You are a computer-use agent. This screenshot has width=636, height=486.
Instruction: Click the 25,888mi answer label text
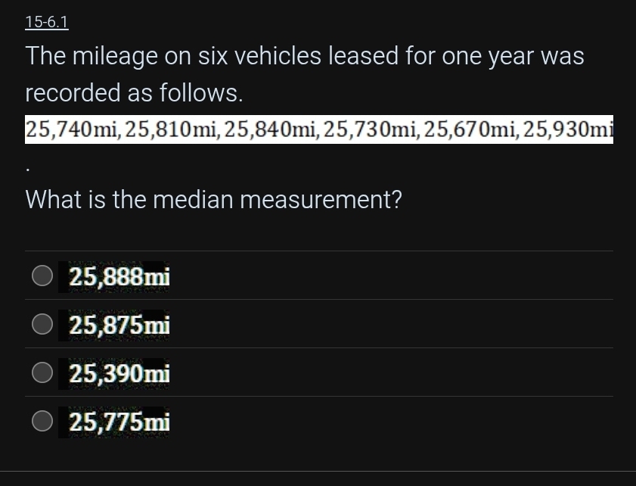pos(119,277)
